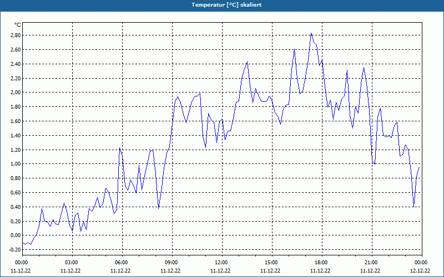Click the 0,60 y-axis label

coord(16,192)
